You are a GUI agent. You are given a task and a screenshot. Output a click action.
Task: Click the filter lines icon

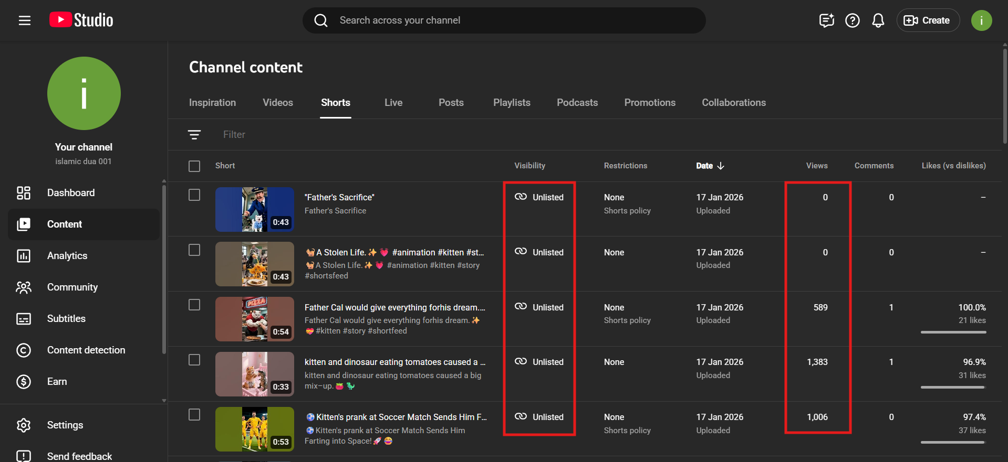coord(194,135)
